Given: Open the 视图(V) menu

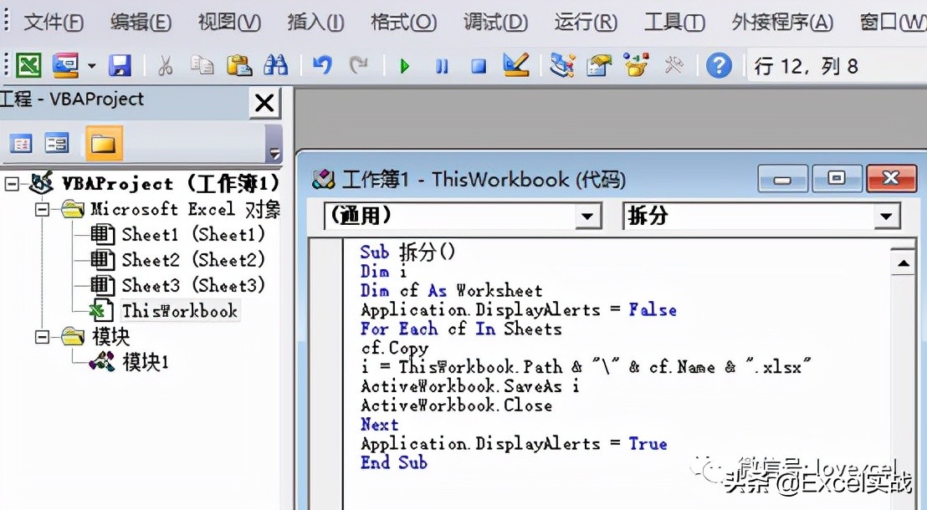Looking at the screenshot, I should pyautogui.click(x=229, y=23).
